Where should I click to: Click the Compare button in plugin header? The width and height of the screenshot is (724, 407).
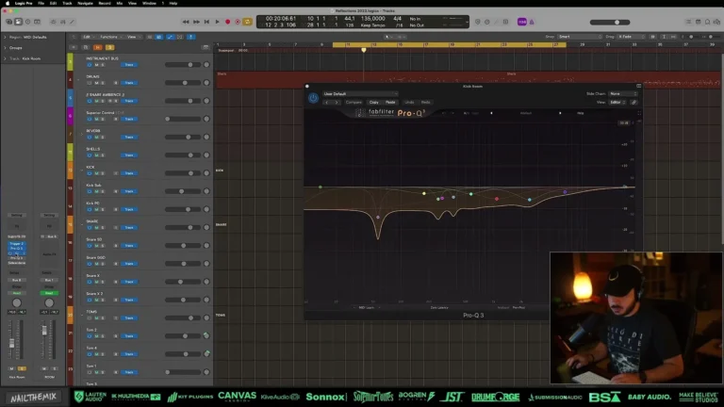(354, 102)
